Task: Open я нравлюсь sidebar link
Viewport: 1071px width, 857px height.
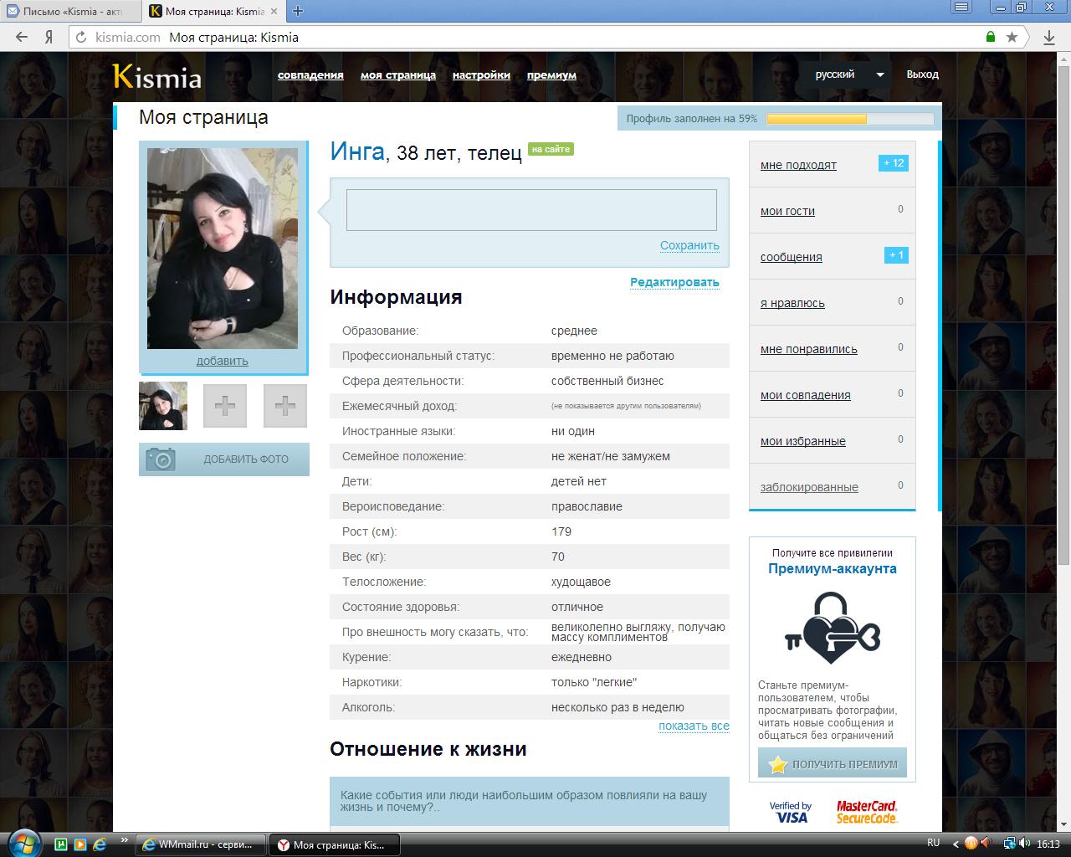Action: pos(792,303)
